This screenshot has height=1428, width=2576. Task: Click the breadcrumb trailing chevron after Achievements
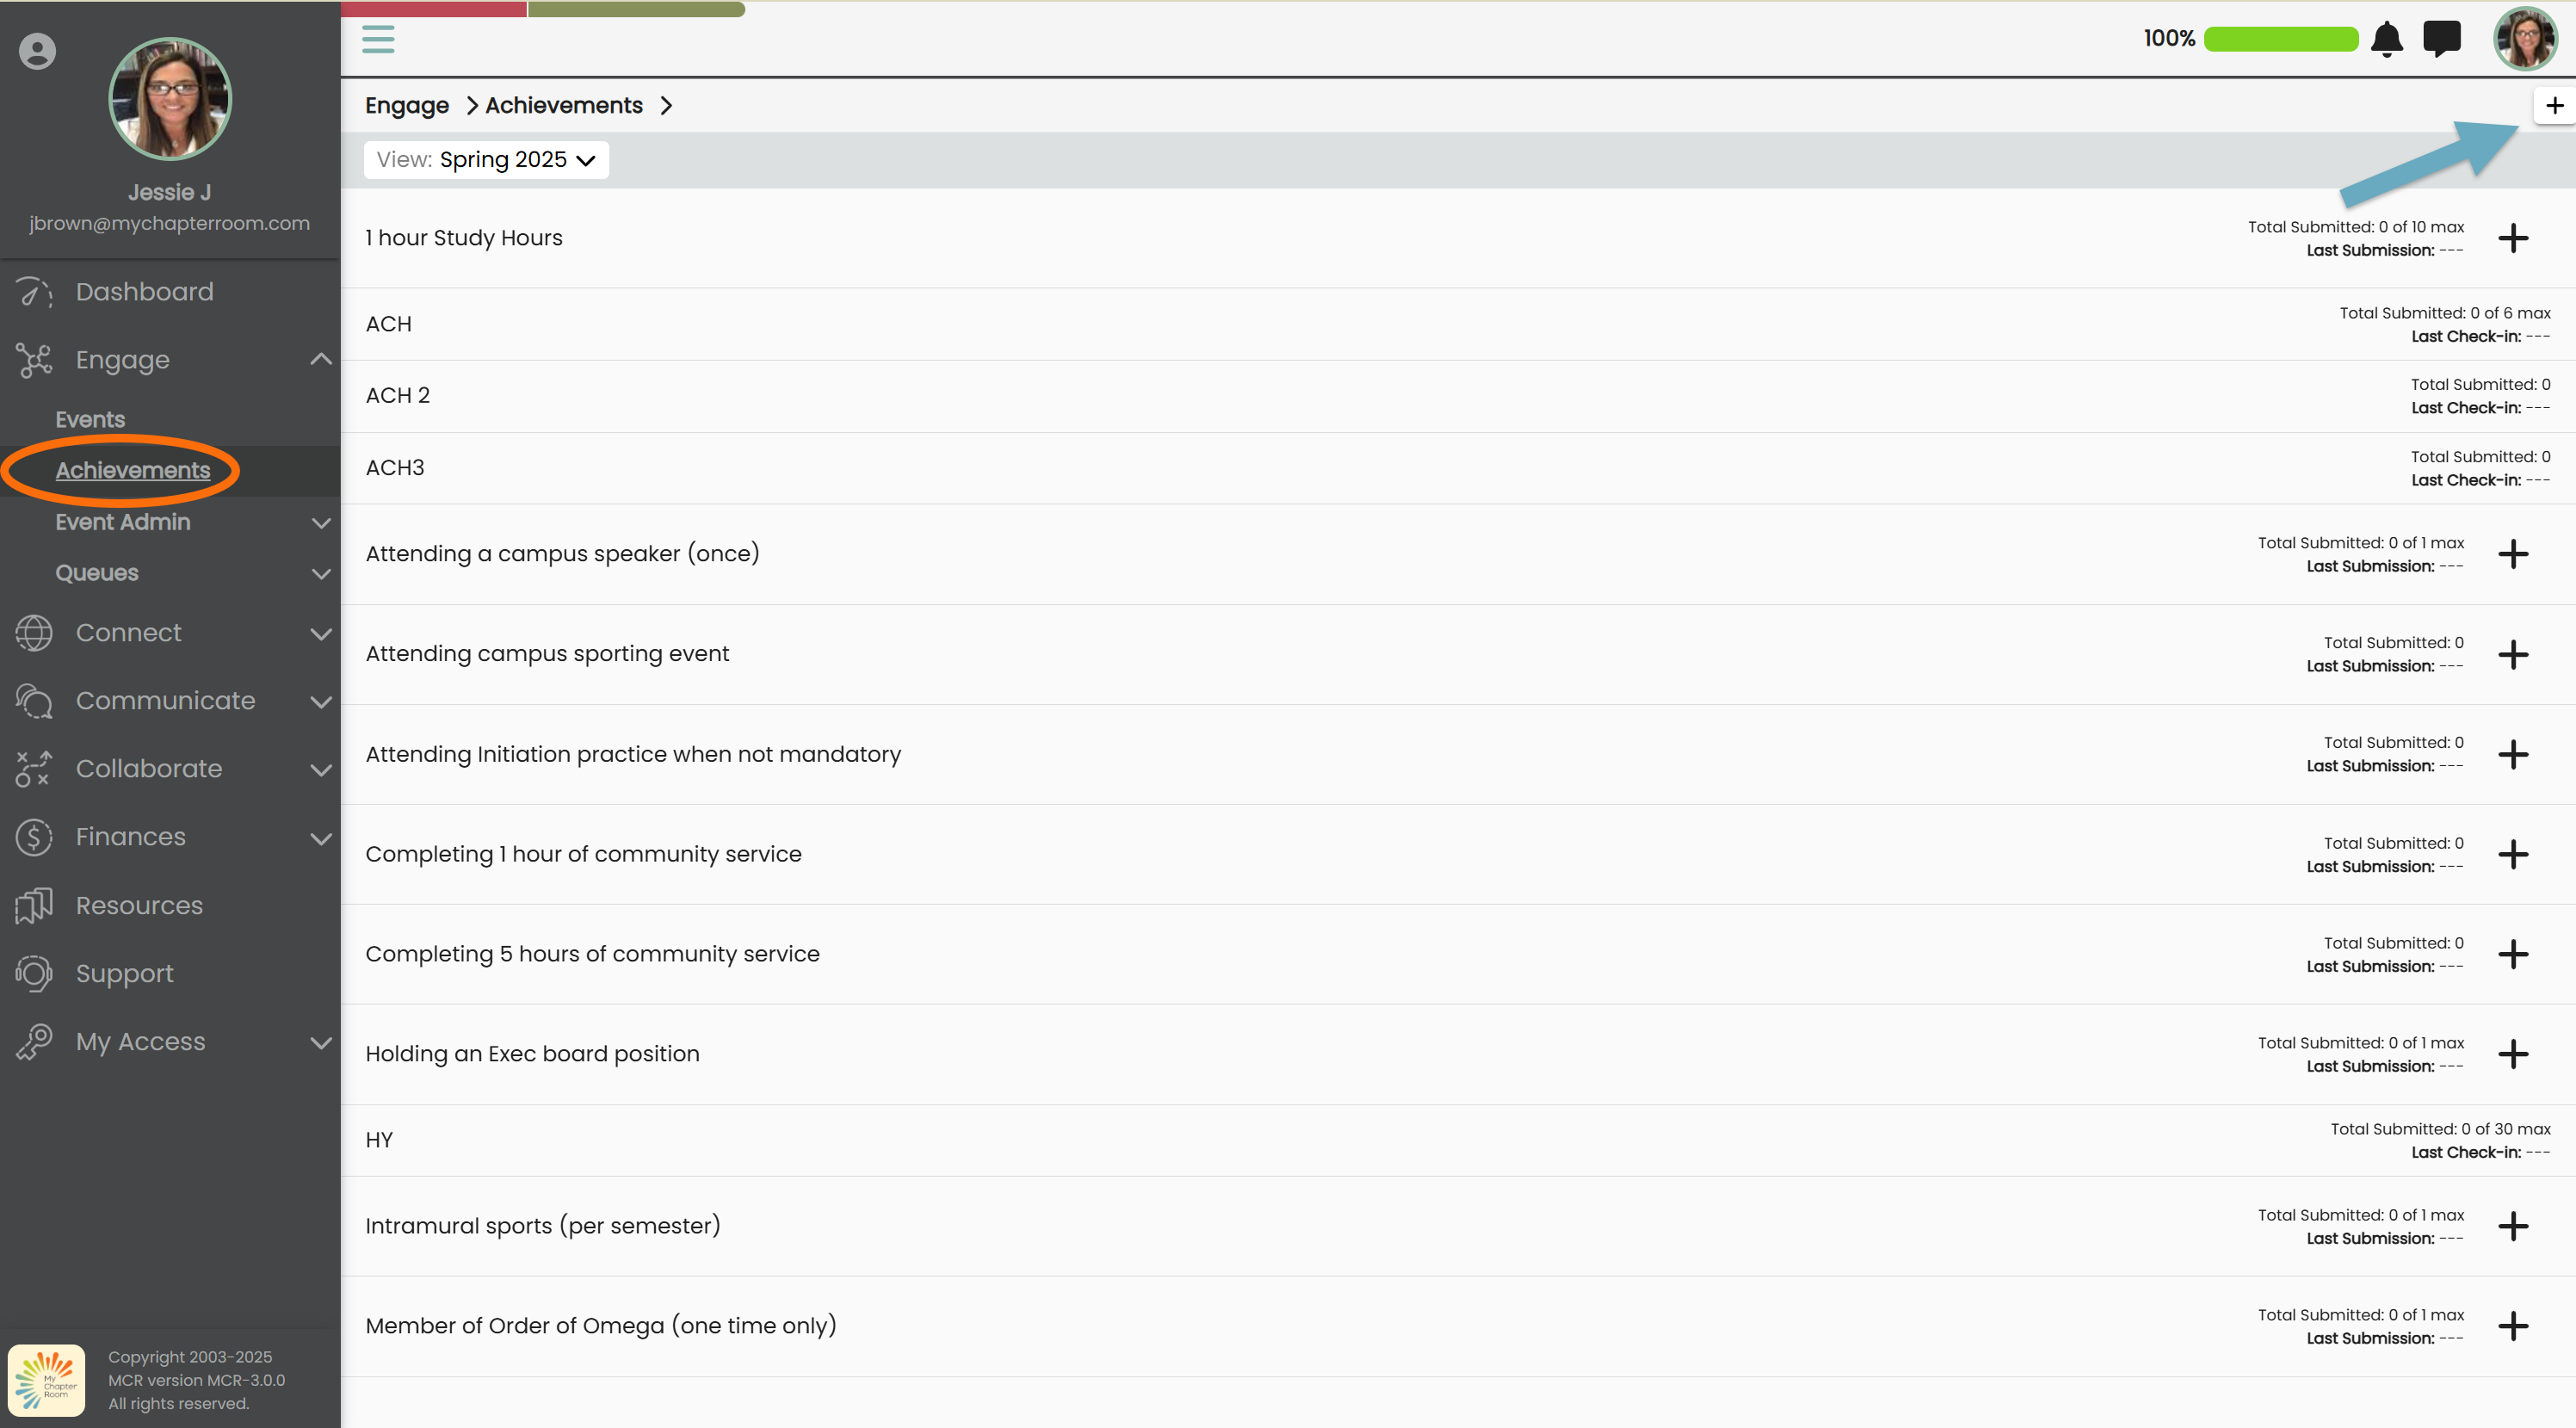point(666,105)
